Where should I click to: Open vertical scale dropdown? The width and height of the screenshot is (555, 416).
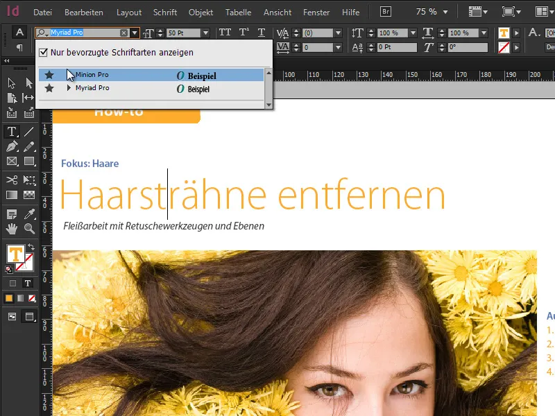click(x=413, y=33)
